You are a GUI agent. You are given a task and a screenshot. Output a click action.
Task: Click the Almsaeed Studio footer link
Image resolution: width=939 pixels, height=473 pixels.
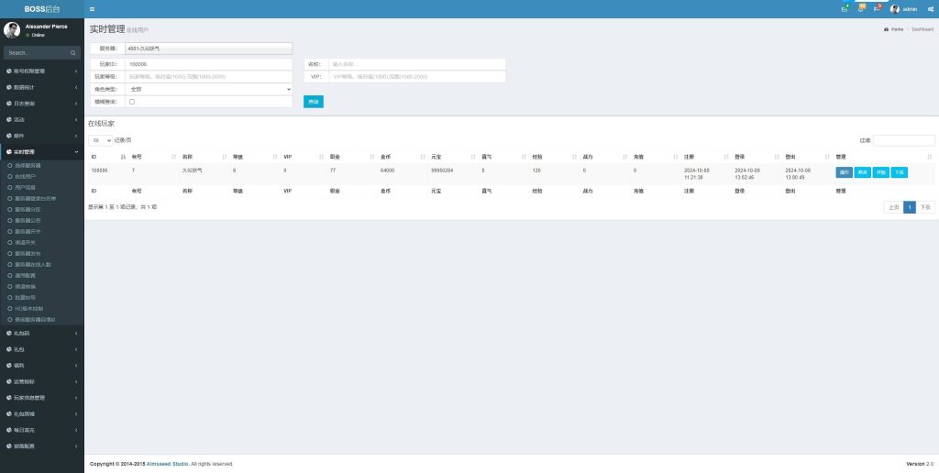(165, 464)
